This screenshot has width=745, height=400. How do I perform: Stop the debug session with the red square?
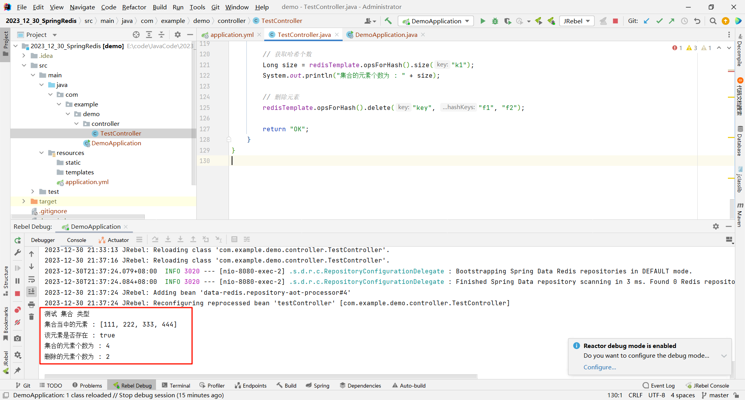coord(17,294)
